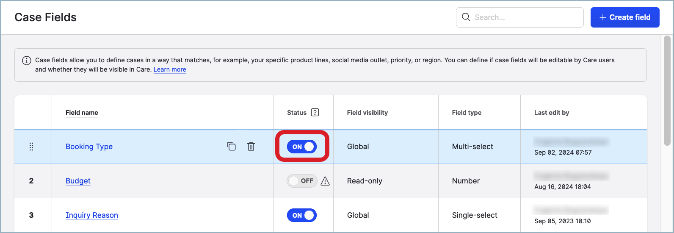Open the Learn more link
Screen dimensions: 674x233
[x=170, y=69]
